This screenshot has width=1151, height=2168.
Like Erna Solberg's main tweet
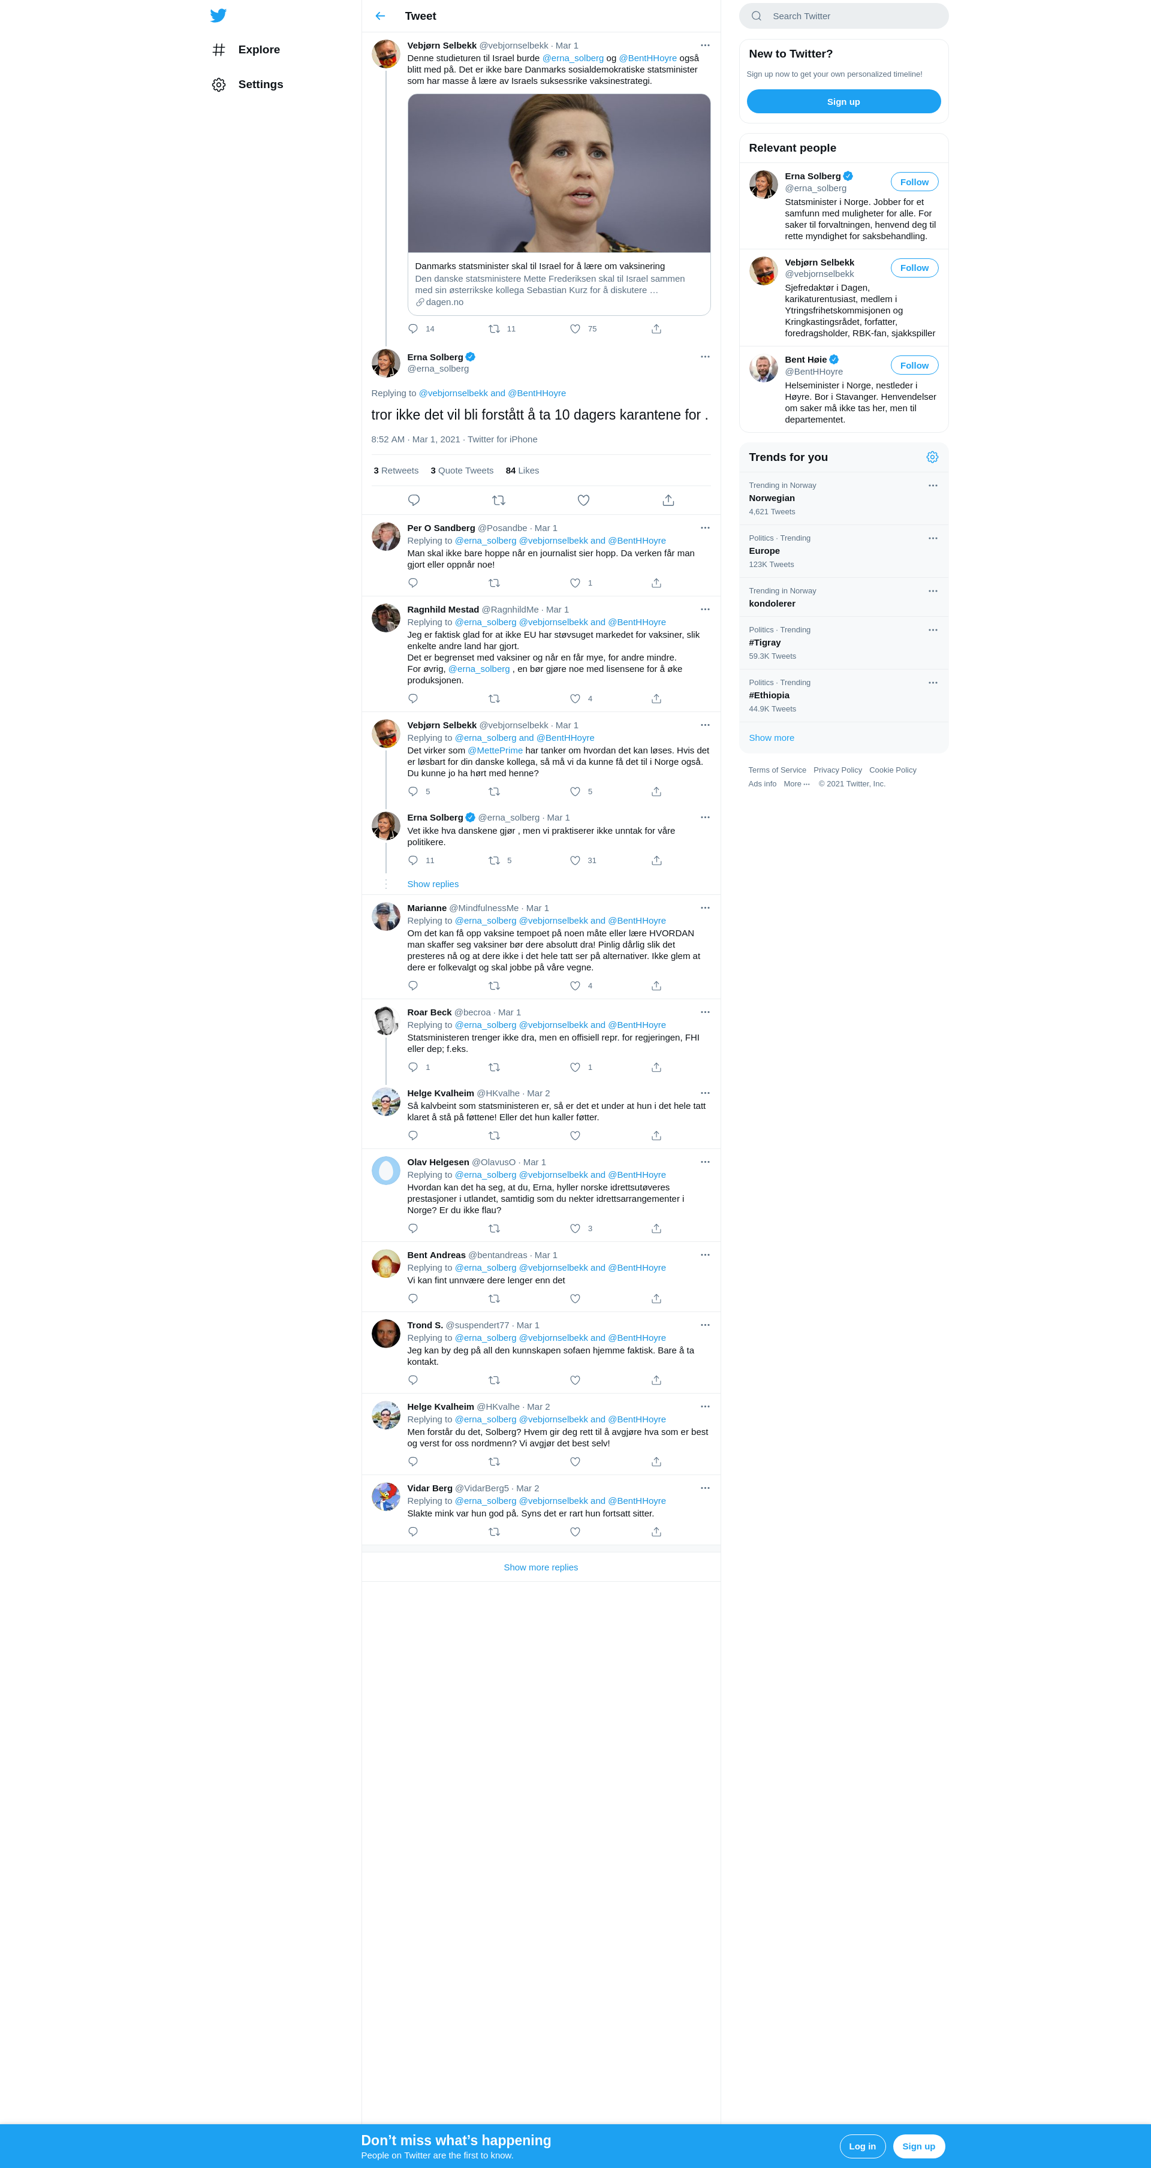tap(583, 500)
